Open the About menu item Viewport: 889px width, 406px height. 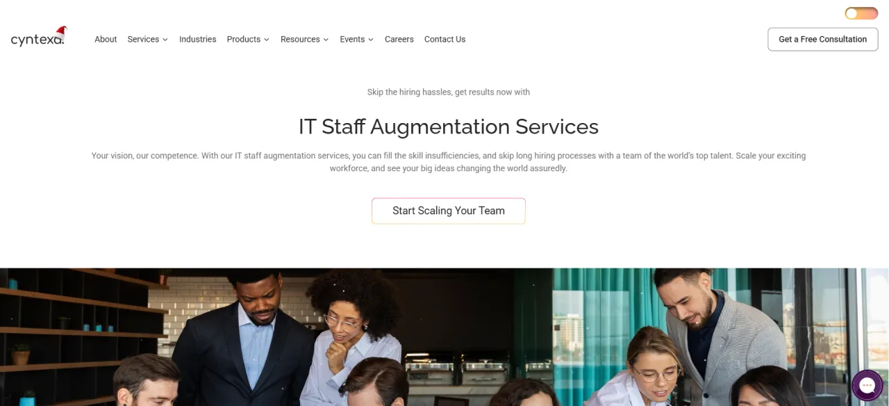click(106, 40)
